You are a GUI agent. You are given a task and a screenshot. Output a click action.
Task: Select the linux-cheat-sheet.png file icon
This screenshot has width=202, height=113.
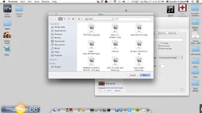click(139, 61)
